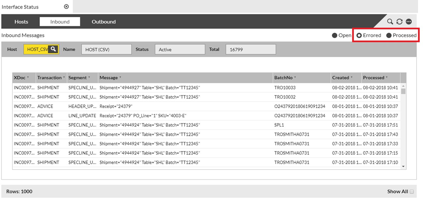Click the scrollbar down arrow in grid
423x199 pixels.
404,166
